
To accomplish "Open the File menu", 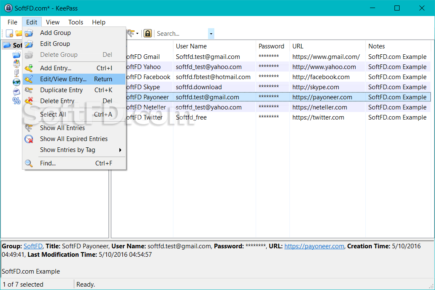I will coord(12,22).
